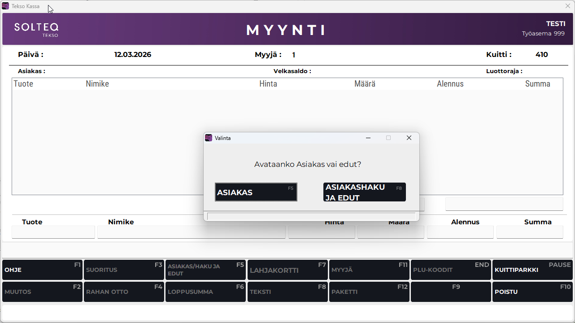Open KUITTIPARKKI receipt parking
The height and width of the screenshot is (323, 575).
coord(532,270)
